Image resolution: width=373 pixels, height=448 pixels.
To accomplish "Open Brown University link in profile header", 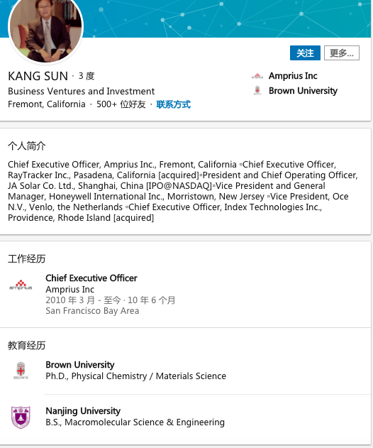I will point(303,91).
